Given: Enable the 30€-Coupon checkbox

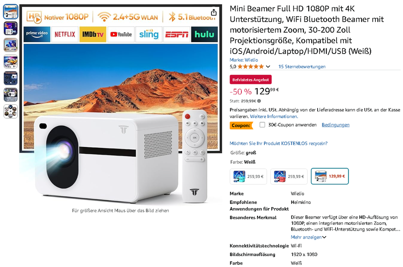Looking at the screenshot, I should 262,125.
